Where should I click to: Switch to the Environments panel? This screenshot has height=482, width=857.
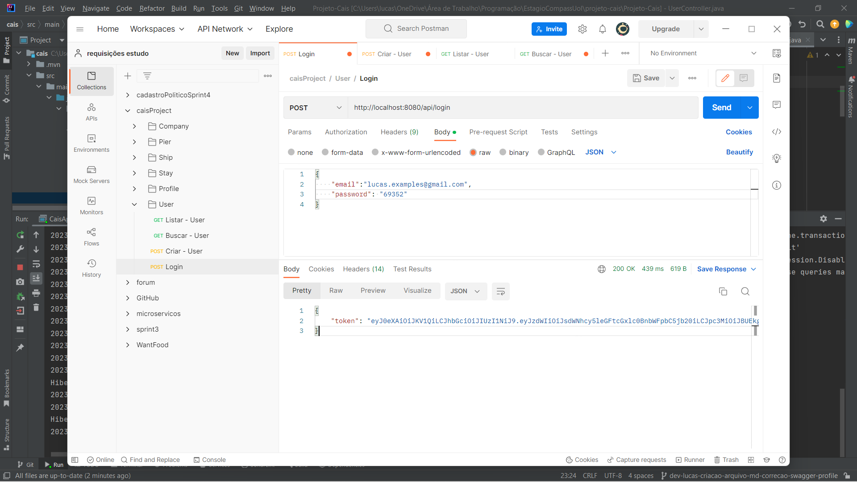91,143
